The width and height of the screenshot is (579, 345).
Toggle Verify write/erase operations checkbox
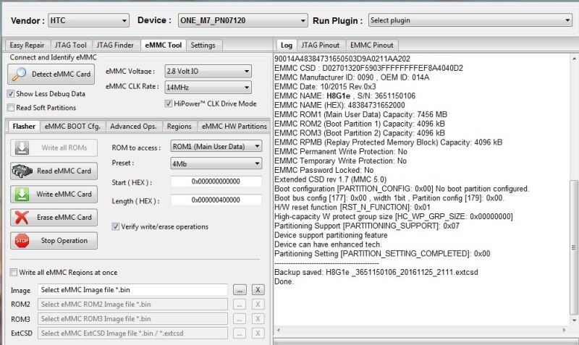[x=116, y=226]
